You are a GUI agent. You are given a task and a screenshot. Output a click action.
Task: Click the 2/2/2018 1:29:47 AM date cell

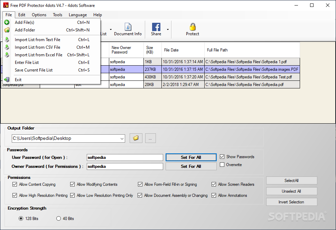tap(183, 84)
